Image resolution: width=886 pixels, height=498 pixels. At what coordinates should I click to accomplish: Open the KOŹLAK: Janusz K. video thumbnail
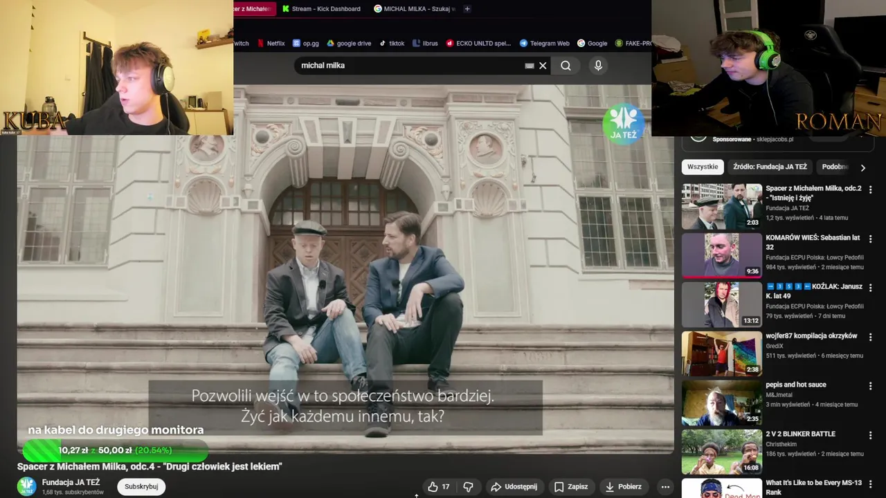[x=721, y=304]
